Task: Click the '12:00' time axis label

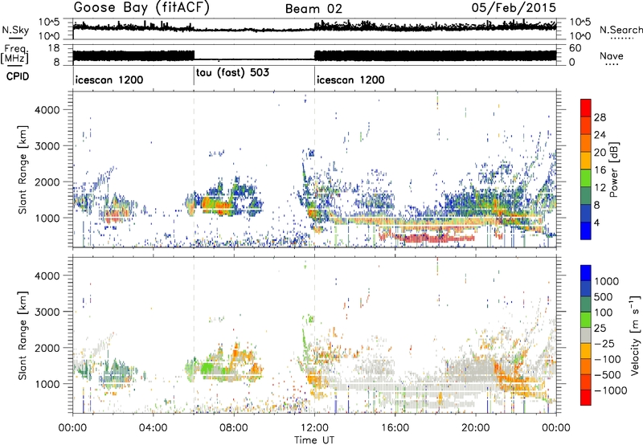Action: [x=314, y=428]
